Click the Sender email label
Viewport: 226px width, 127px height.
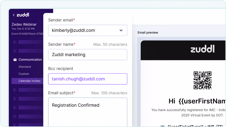coord(62,20)
